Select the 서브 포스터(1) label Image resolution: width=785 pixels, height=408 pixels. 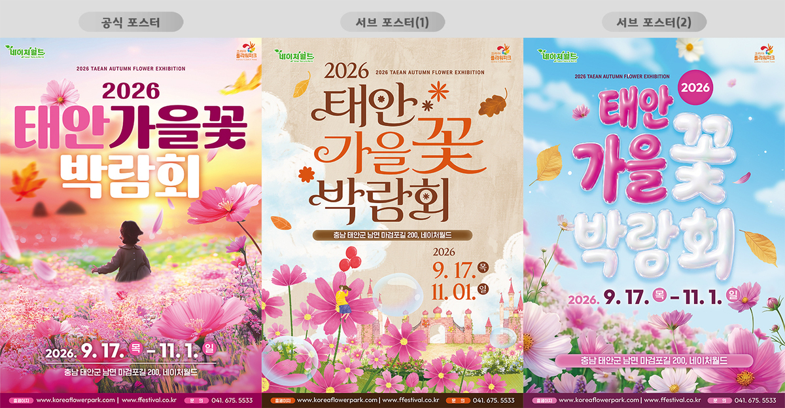coord(392,23)
